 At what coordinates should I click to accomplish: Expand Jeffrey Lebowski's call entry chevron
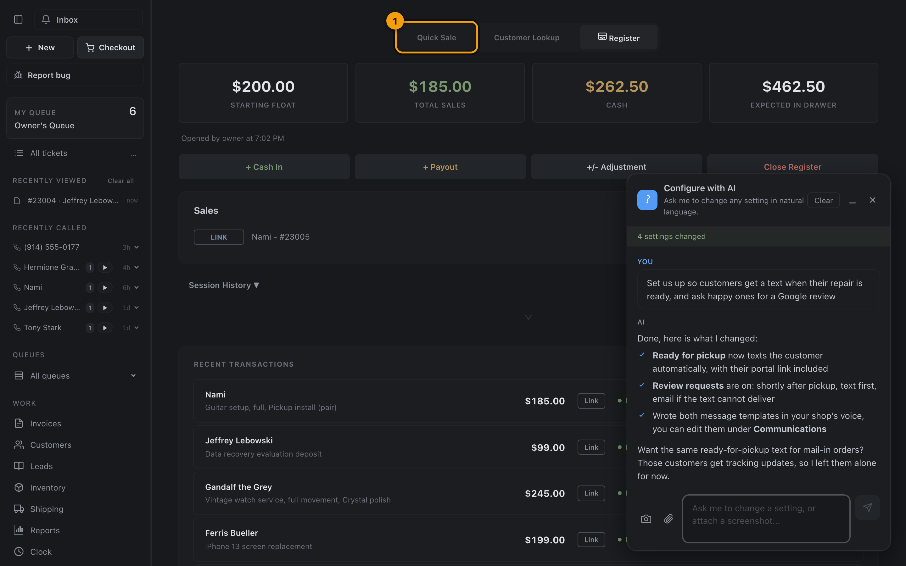point(137,308)
